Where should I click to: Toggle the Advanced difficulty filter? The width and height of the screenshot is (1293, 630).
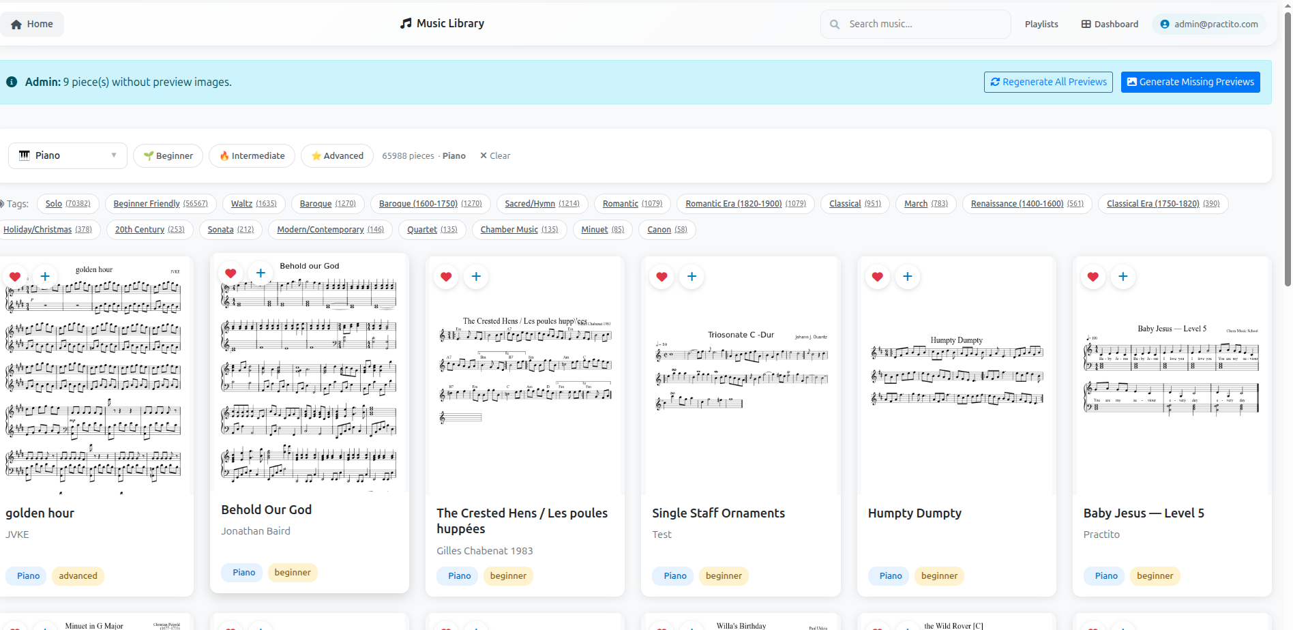tap(337, 155)
